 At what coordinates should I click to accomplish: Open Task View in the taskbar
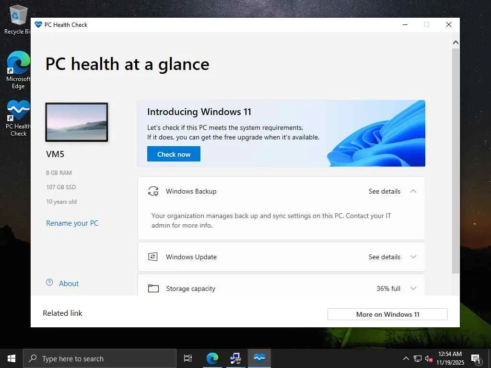[x=187, y=358]
